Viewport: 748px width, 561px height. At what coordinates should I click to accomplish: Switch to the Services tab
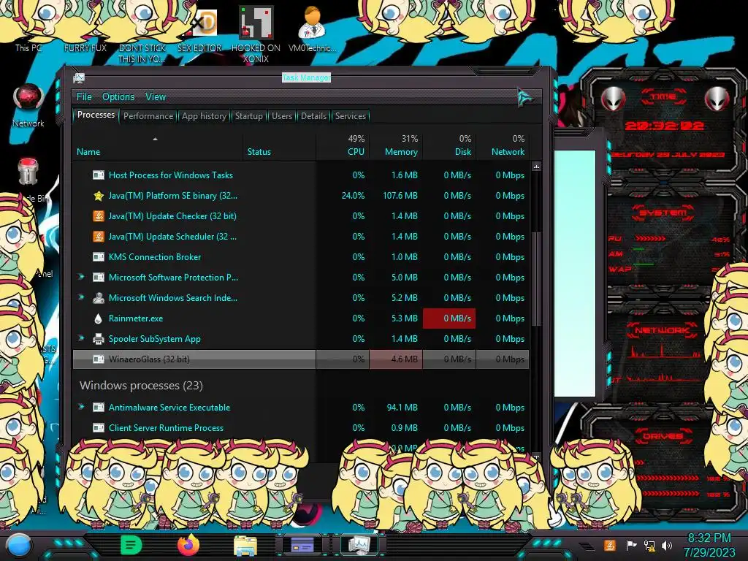(351, 116)
